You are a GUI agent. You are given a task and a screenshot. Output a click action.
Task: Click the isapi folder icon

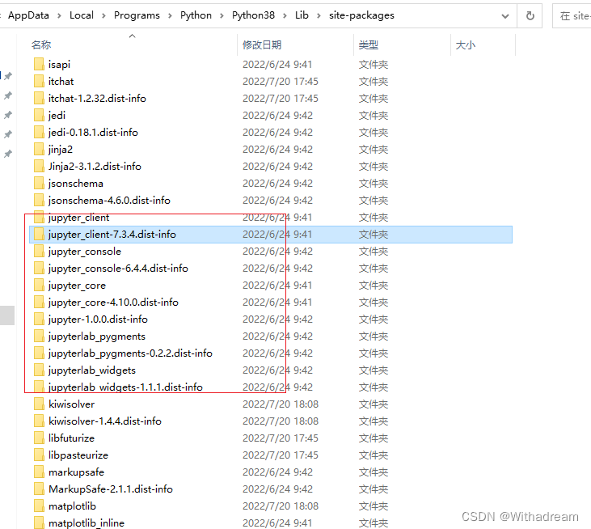[39, 64]
